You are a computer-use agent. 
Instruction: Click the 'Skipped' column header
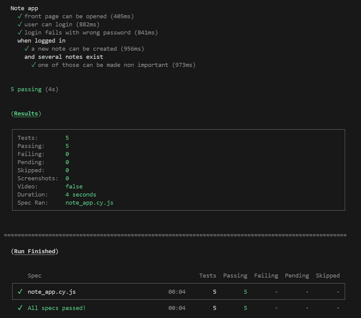click(328, 276)
